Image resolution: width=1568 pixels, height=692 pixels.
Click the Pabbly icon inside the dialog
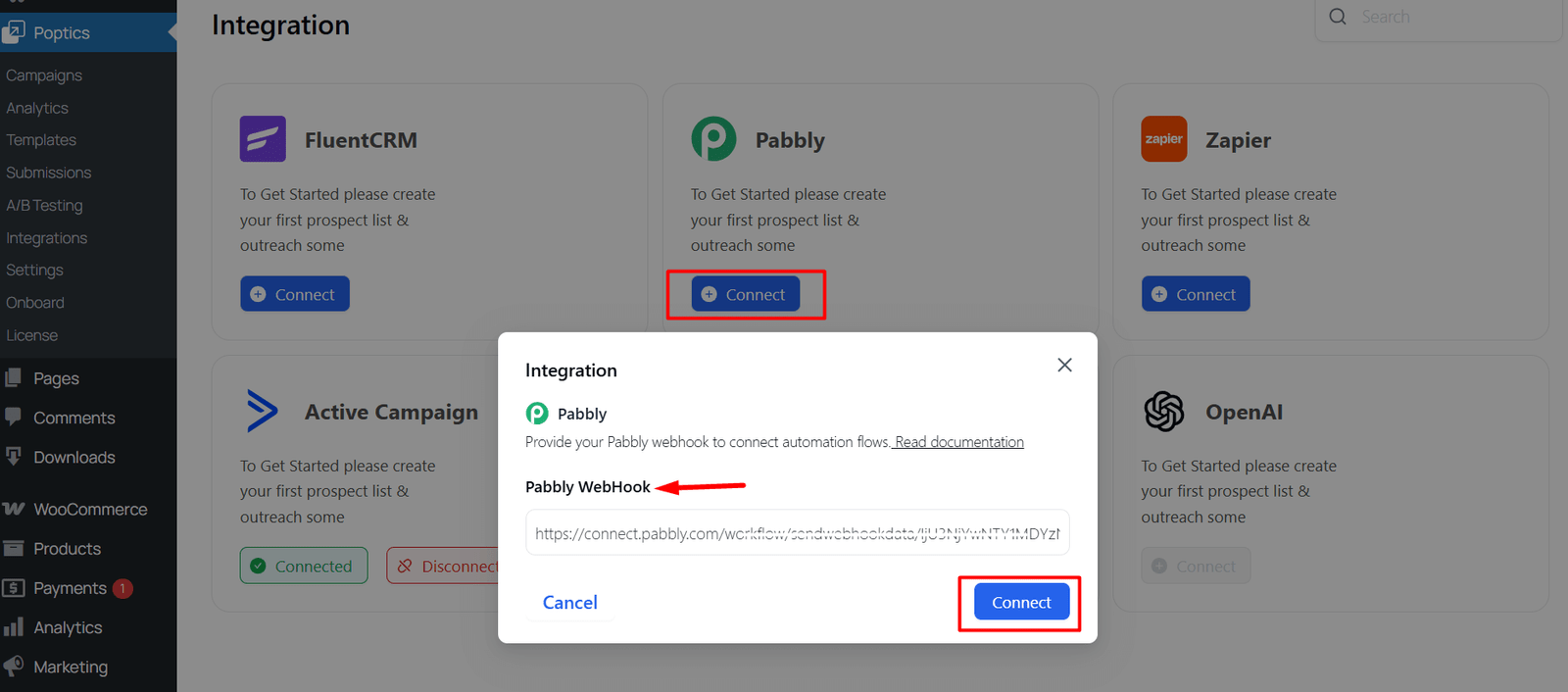(537, 414)
